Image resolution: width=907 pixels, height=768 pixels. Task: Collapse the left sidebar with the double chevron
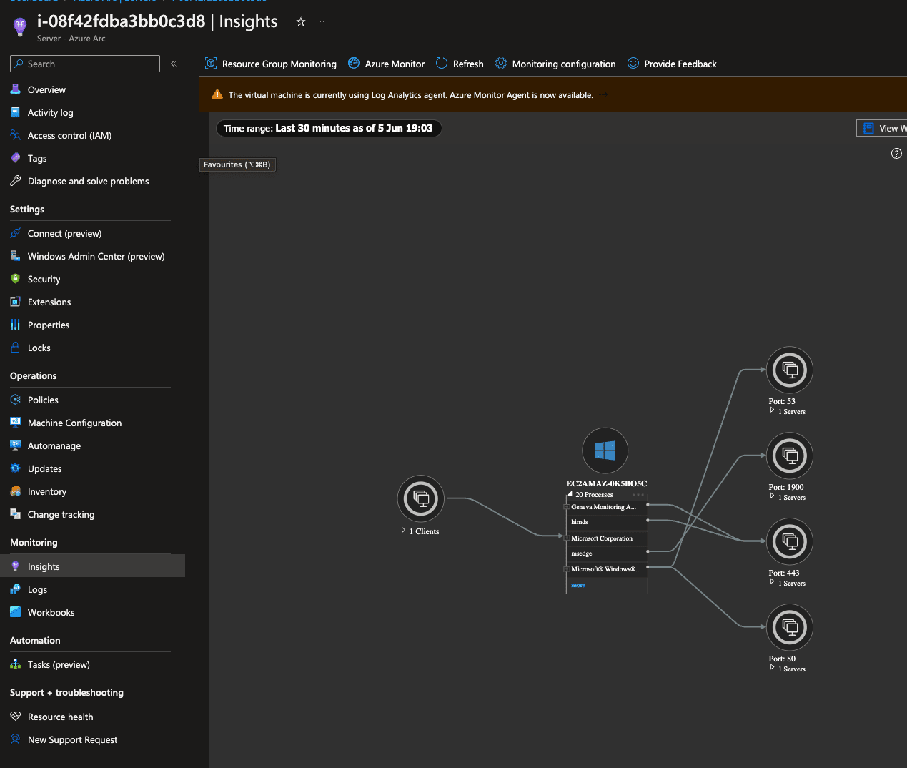[173, 63]
